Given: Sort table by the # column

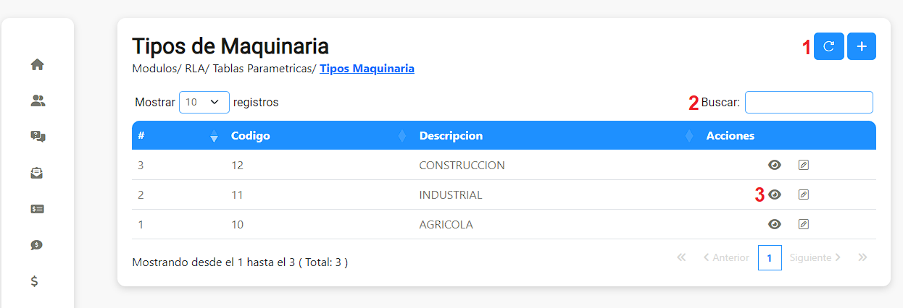Looking at the screenshot, I should 175,136.
